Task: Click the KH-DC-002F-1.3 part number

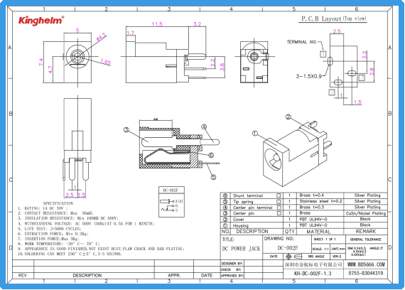Action: (313, 274)
